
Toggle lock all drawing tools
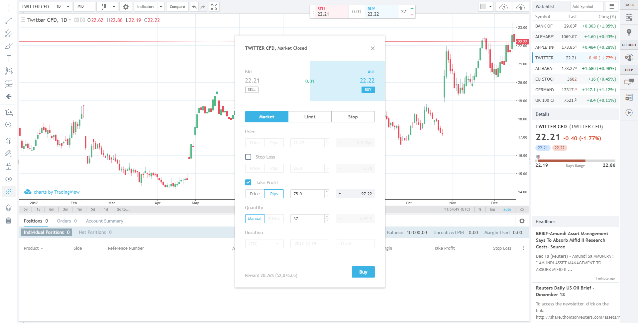click(x=9, y=166)
